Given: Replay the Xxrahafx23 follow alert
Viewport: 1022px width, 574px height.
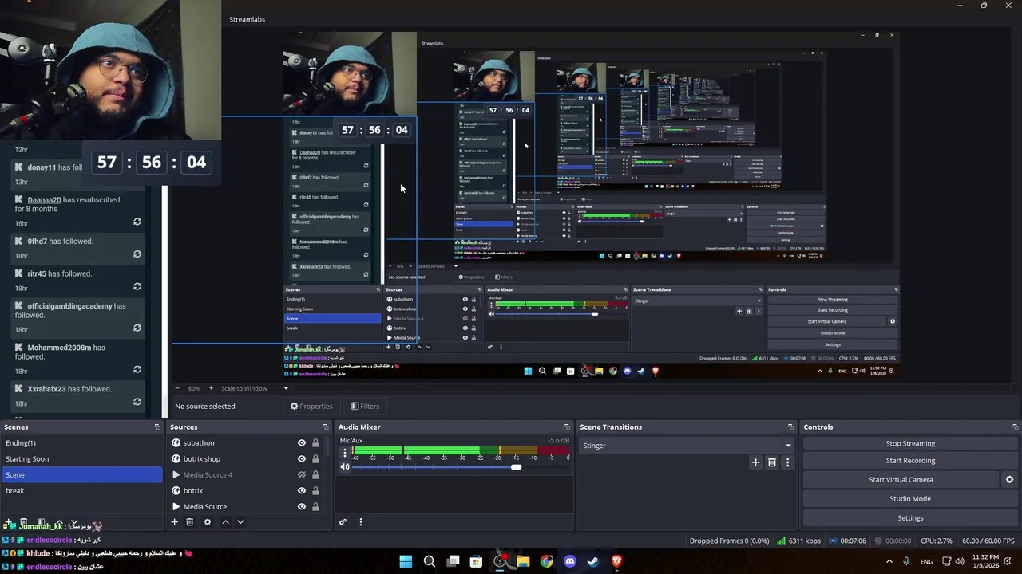Looking at the screenshot, I should coord(137,402).
